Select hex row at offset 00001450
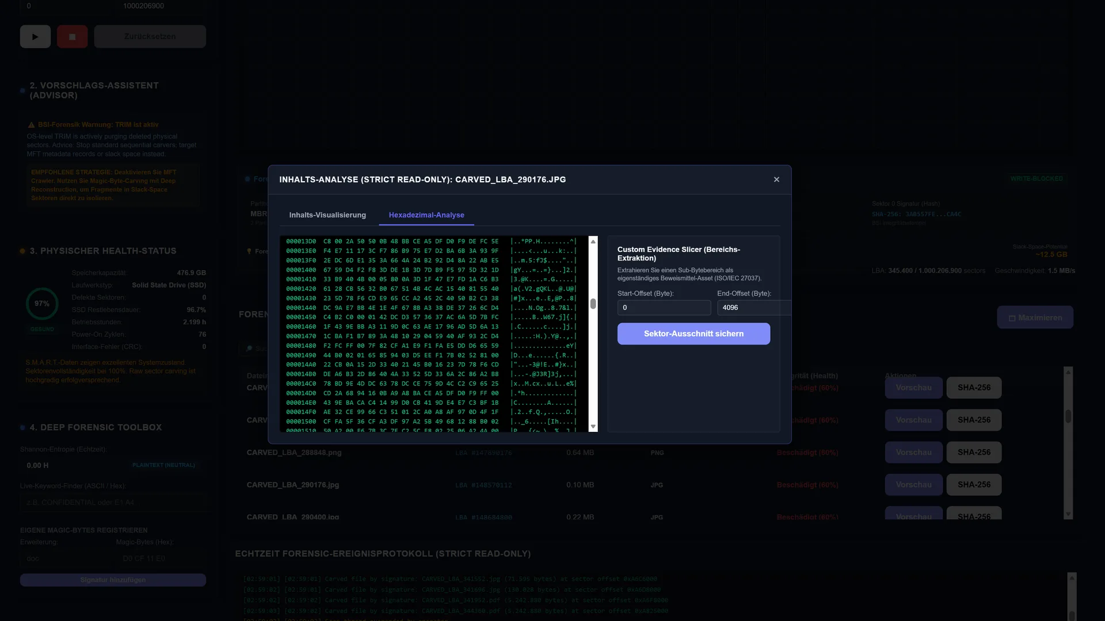1105x621 pixels. [431, 317]
